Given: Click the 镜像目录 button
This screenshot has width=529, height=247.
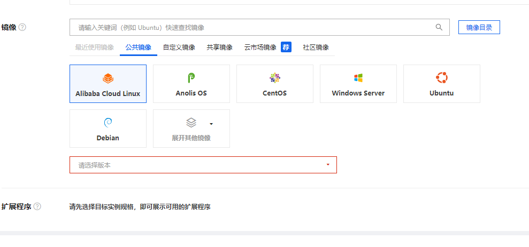Looking at the screenshot, I should tap(479, 27).
